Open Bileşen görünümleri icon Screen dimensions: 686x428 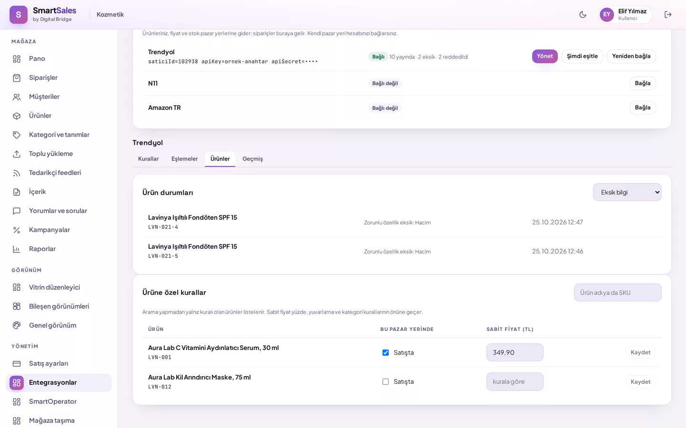(17, 307)
